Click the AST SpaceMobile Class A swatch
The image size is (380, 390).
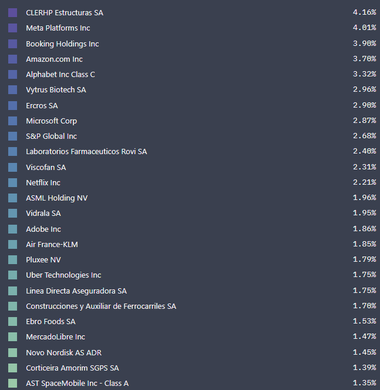tap(13, 384)
